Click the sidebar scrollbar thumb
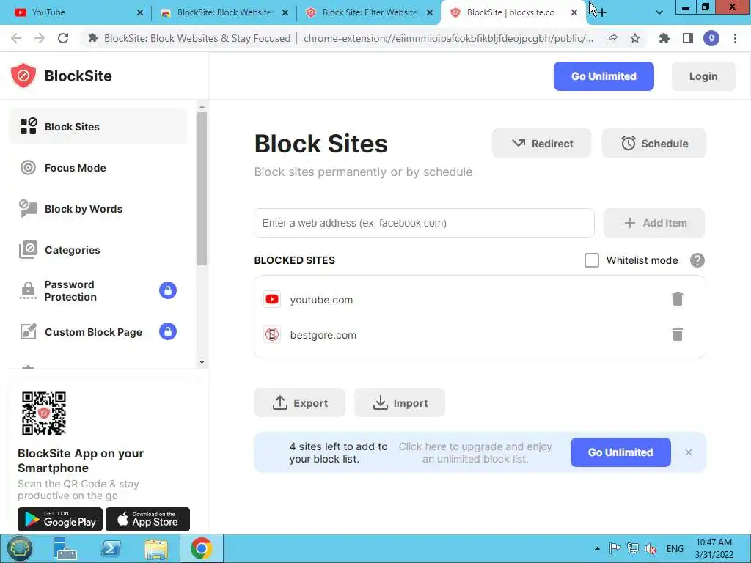The width and height of the screenshot is (751, 563). click(202, 188)
